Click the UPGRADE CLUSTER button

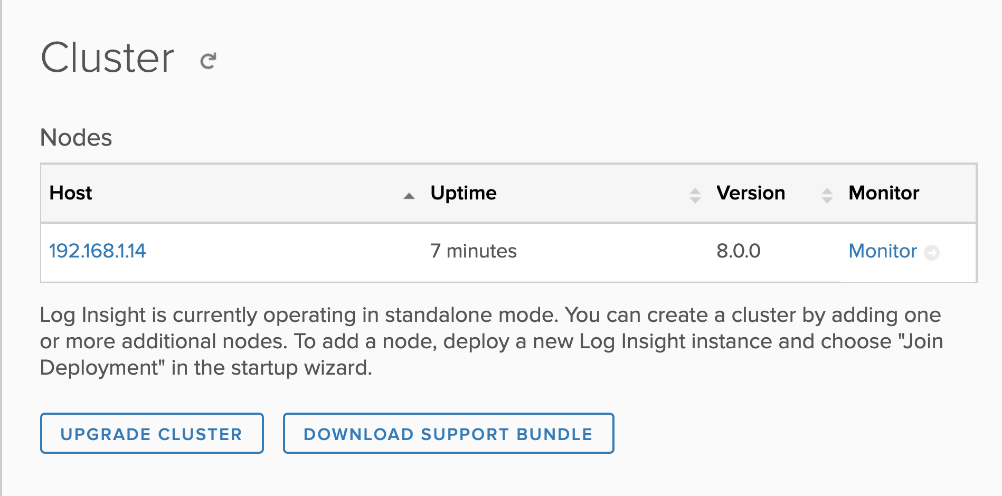152,434
